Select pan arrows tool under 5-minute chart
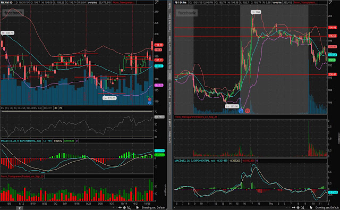The image size is (340, 210). (x=294, y=208)
